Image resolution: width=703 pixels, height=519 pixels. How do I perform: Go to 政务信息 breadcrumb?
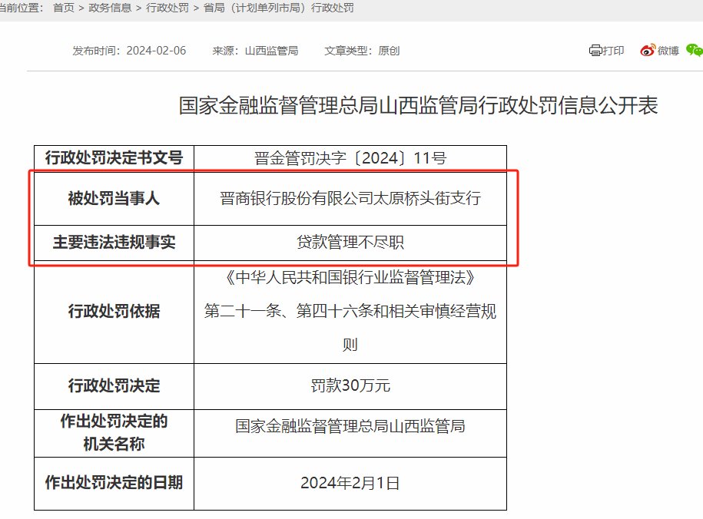pos(110,8)
